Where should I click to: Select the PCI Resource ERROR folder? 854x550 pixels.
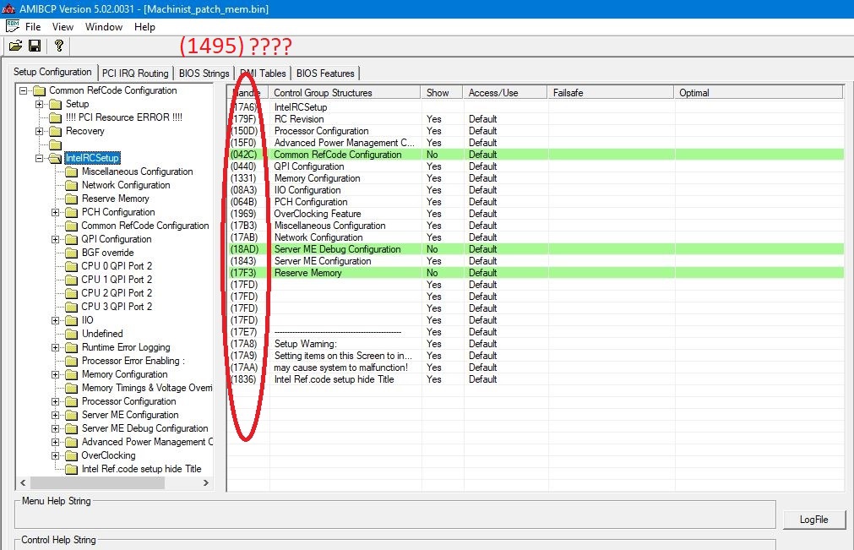click(123, 117)
